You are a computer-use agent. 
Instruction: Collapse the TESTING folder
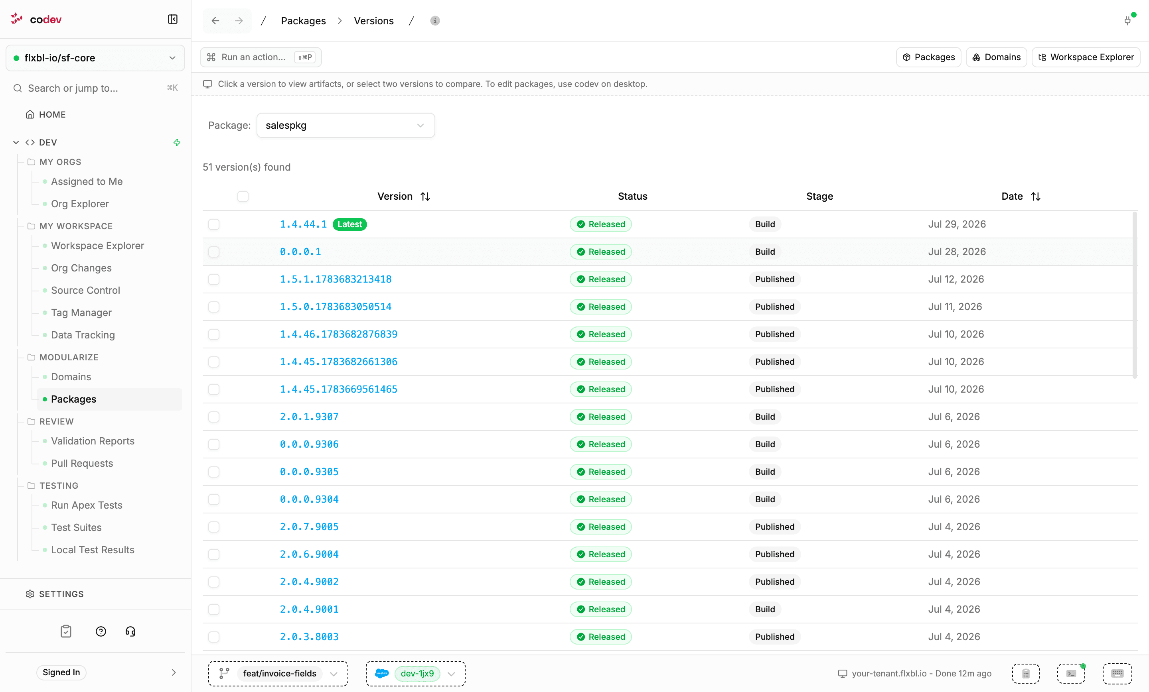(53, 486)
